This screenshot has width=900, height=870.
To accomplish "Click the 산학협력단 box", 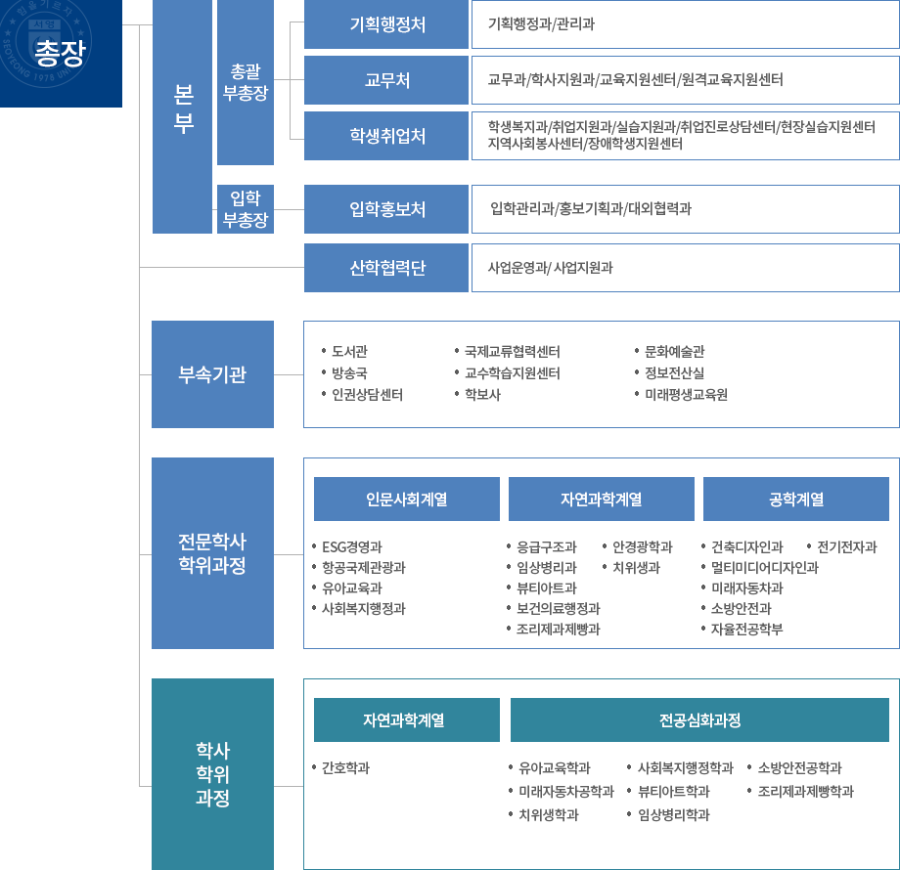I will click(385, 266).
